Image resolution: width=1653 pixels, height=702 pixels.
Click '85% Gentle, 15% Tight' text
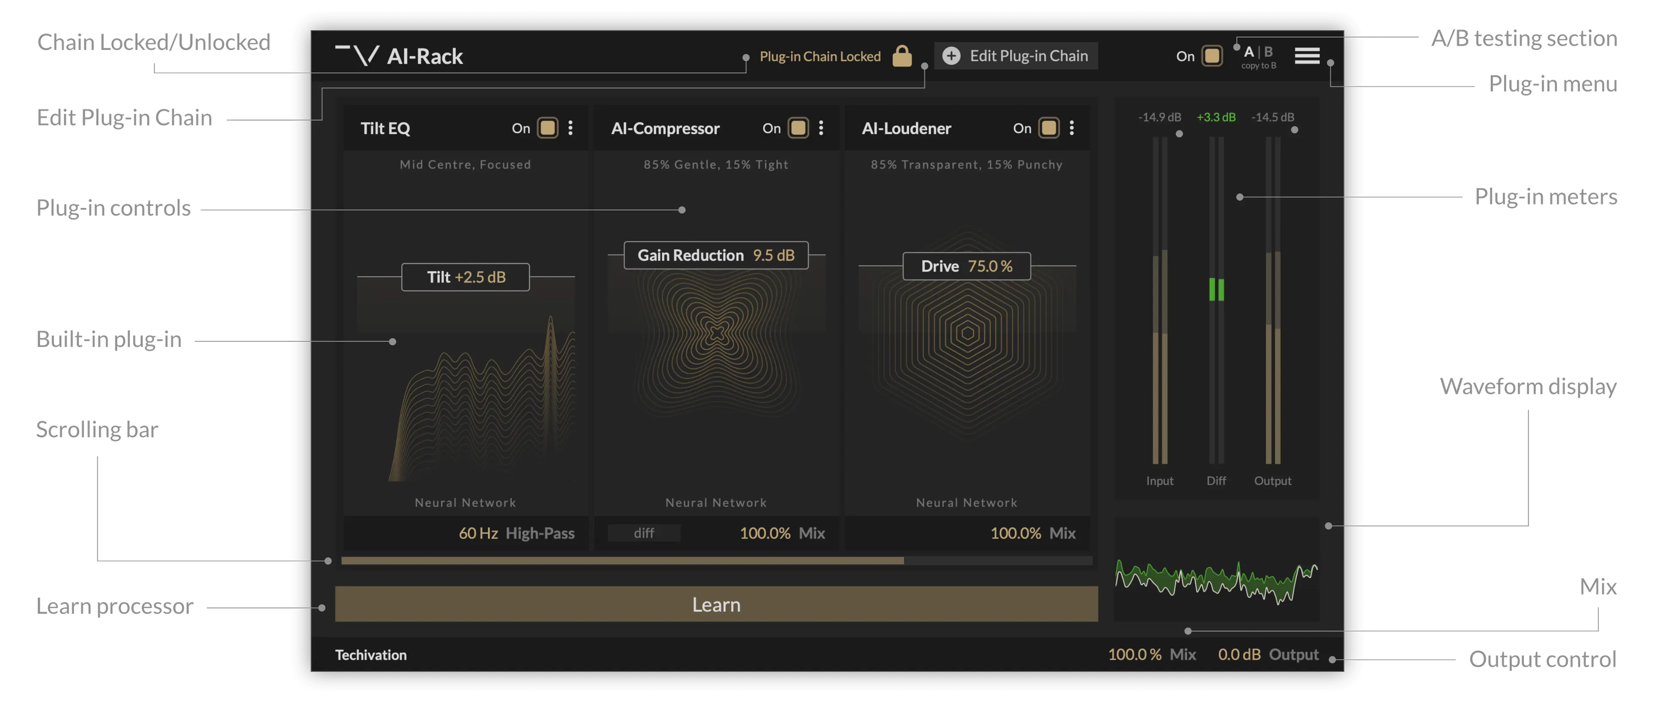[x=715, y=164]
